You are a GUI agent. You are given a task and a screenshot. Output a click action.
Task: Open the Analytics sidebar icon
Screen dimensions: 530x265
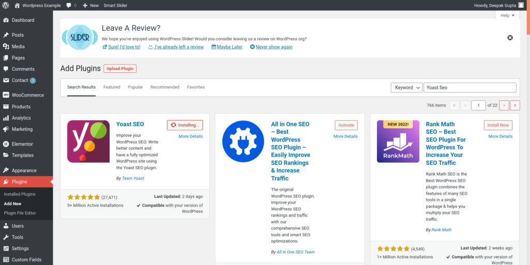[x=6, y=118]
